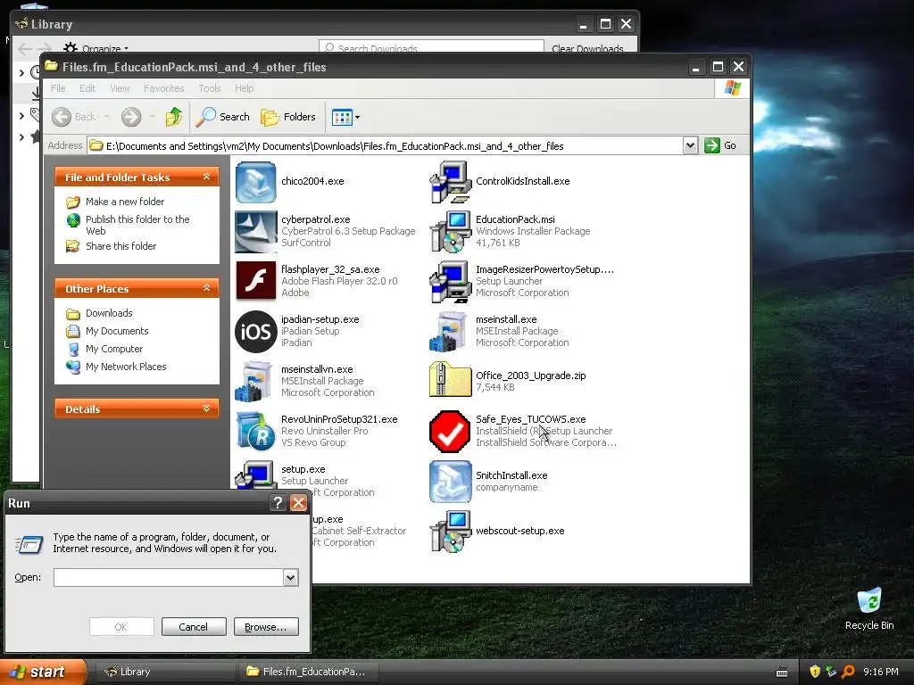
Task: Go to My Computer in Other Places
Action: [x=114, y=349]
